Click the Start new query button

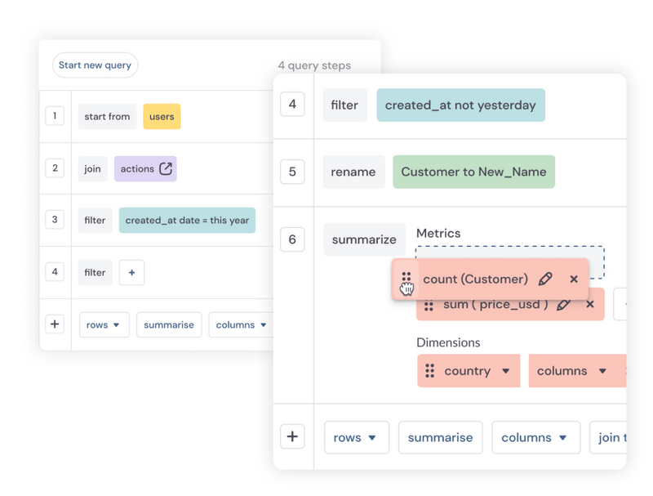coord(95,65)
